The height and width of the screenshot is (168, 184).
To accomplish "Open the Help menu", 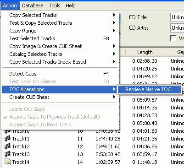I will pyautogui.click(x=71, y=5).
